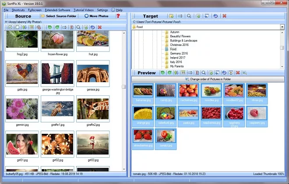Click the red question mark help icon

coord(118,16)
